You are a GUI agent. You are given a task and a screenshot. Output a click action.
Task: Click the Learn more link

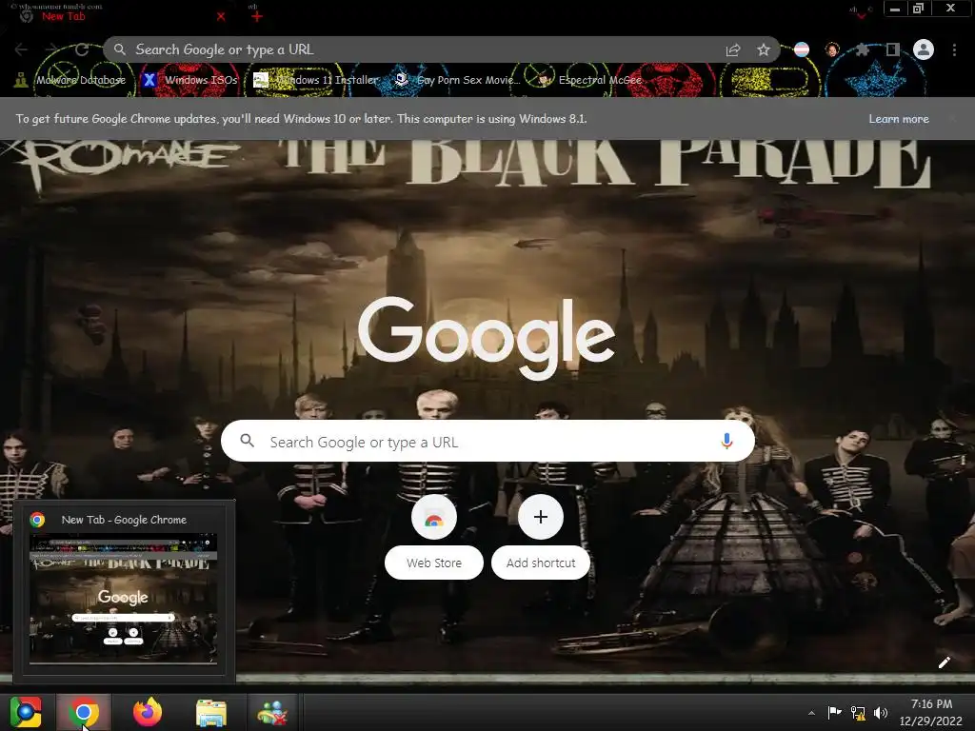click(x=899, y=119)
